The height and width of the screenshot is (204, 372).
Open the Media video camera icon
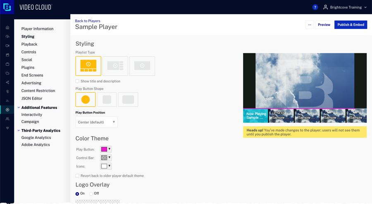click(x=7, y=46)
